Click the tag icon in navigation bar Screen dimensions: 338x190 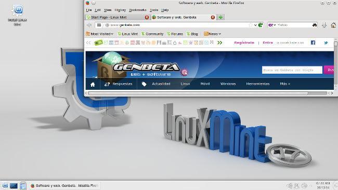pyautogui.click(x=144, y=84)
